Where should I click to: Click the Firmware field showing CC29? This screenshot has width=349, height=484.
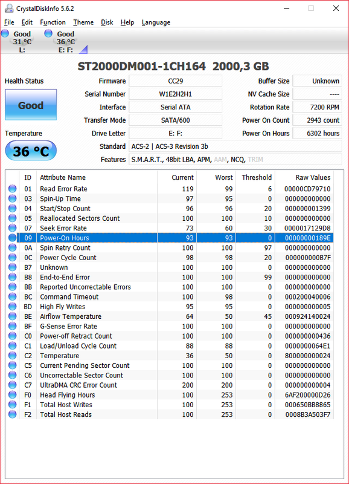[x=175, y=81]
